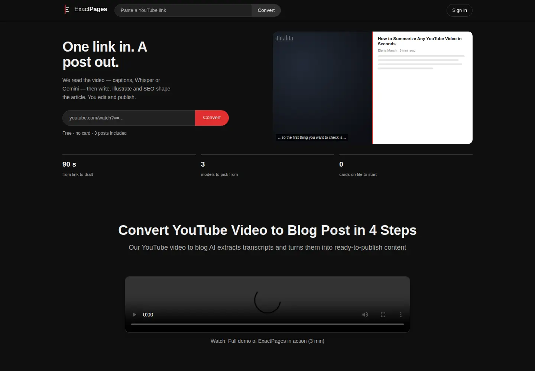
Task: Click 'from link to draft' label
Action: pos(78,174)
